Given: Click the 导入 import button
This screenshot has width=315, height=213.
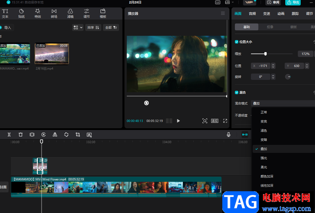Looking at the screenshot, I should (7, 27).
